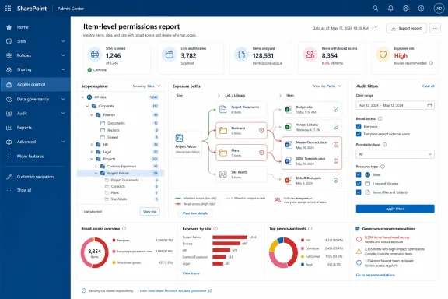Select Access control in left navigation
Viewport: 448px width, 299px height.
click(x=36, y=84)
